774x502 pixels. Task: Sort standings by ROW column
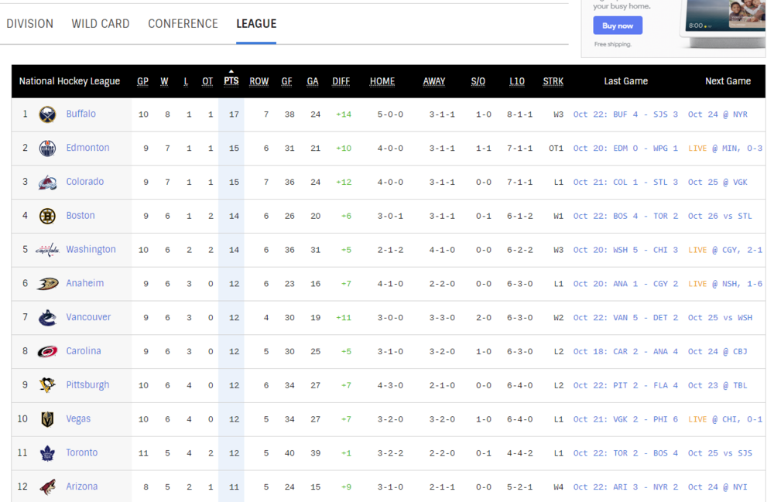click(259, 81)
